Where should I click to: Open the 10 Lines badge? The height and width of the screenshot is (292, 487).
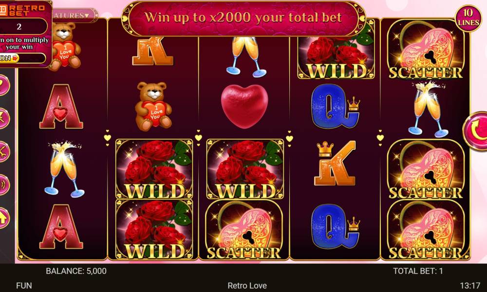[x=468, y=18]
